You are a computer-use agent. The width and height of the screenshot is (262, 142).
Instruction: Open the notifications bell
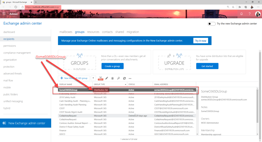(x=241, y=14)
